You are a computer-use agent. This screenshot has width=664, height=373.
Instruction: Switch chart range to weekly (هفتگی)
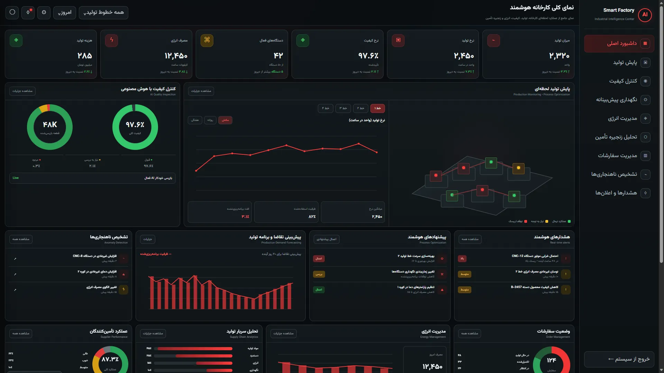pos(195,120)
